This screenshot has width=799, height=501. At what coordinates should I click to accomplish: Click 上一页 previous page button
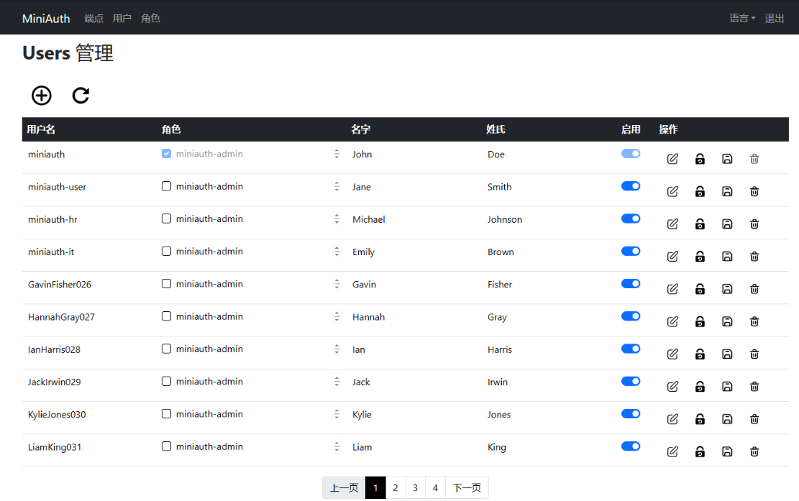coord(344,488)
